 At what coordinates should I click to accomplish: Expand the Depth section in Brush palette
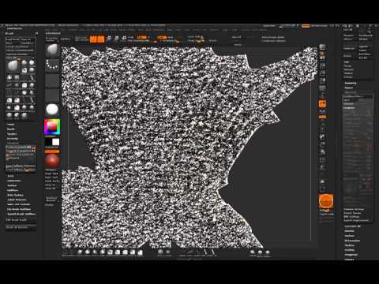coord(11,129)
